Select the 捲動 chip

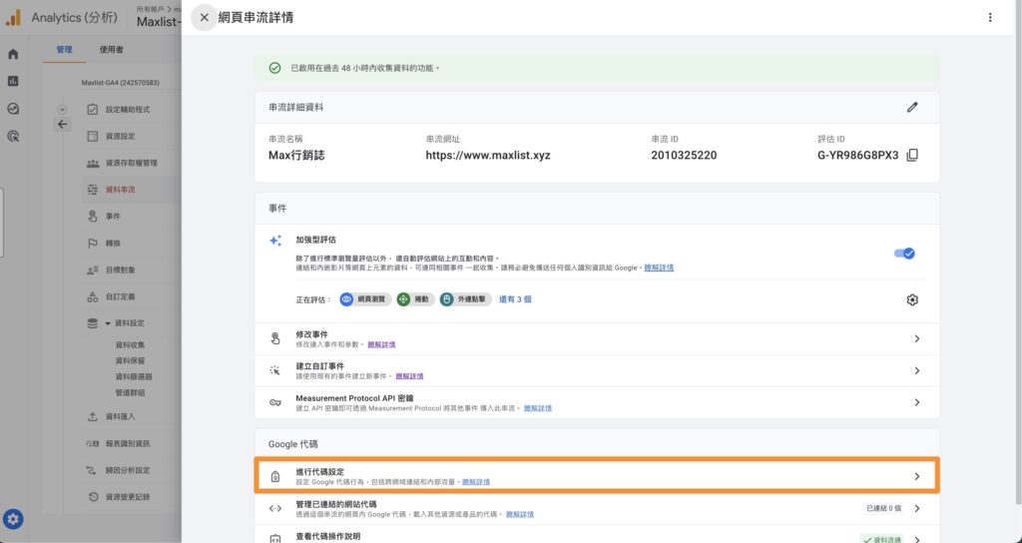(415, 299)
